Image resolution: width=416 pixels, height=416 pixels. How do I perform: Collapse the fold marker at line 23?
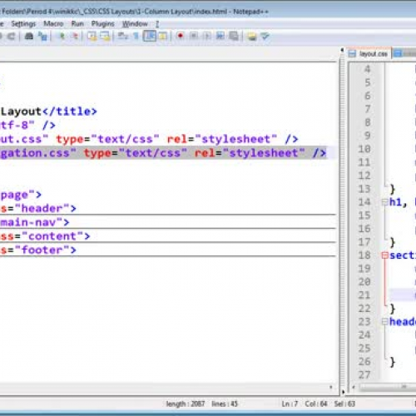pyautogui.click(x=384, y=322)
